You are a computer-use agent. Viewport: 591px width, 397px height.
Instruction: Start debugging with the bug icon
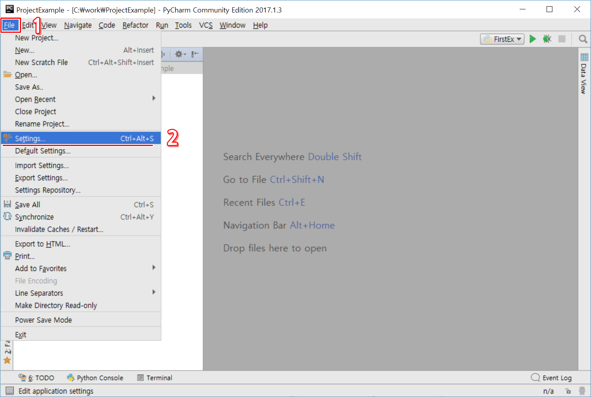547,39
